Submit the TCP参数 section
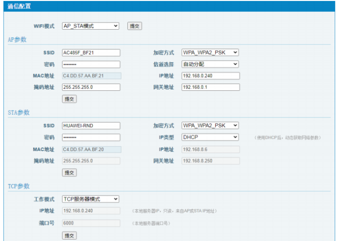This screenshot has width=343, height=241. click(69, 236)
